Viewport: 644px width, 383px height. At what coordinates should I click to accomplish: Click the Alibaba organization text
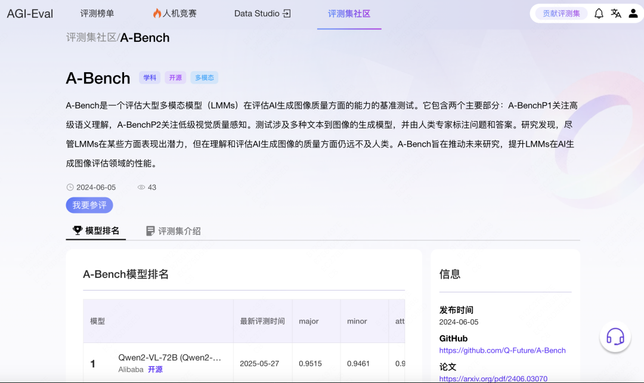(x=131, y=369)
